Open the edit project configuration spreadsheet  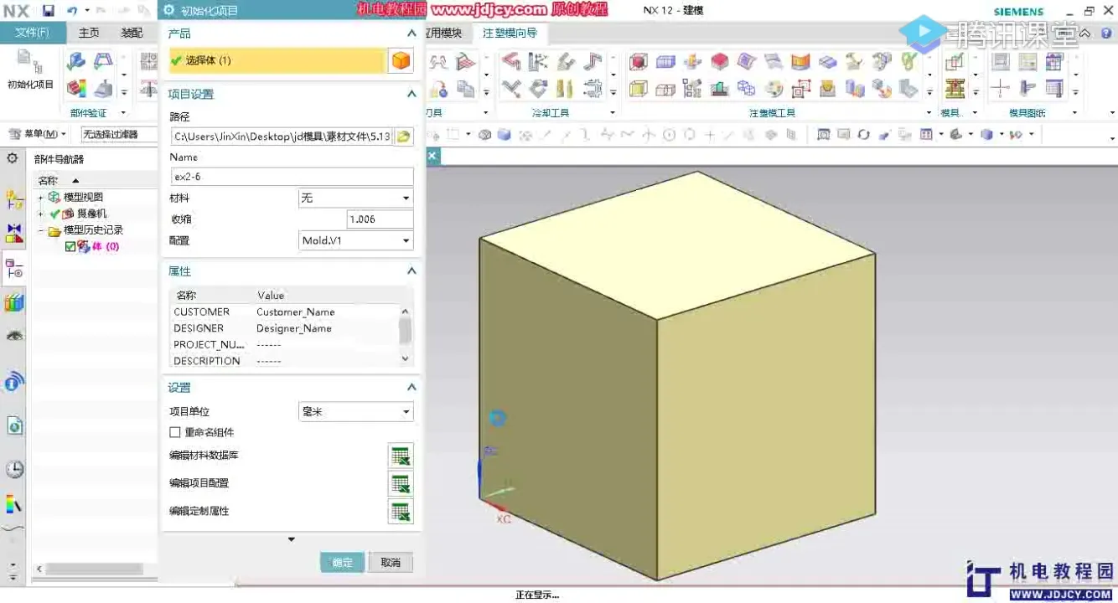[x=401, y=483]
